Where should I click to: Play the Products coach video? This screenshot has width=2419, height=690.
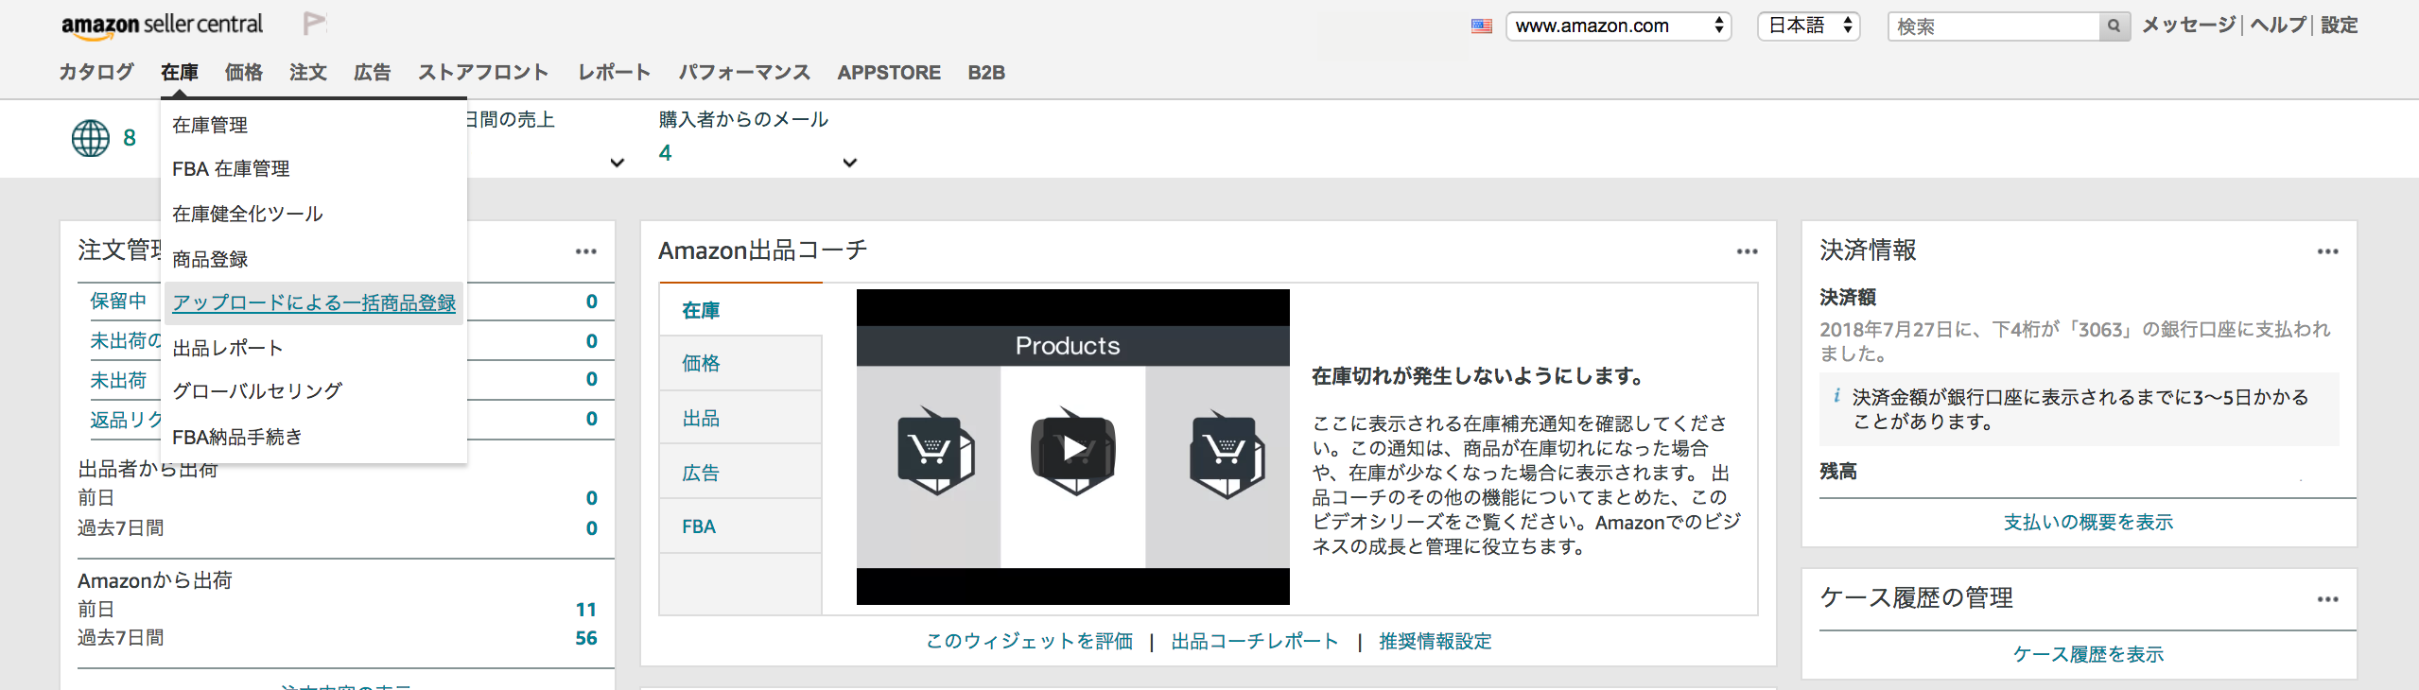click(x=1073, y=449)
